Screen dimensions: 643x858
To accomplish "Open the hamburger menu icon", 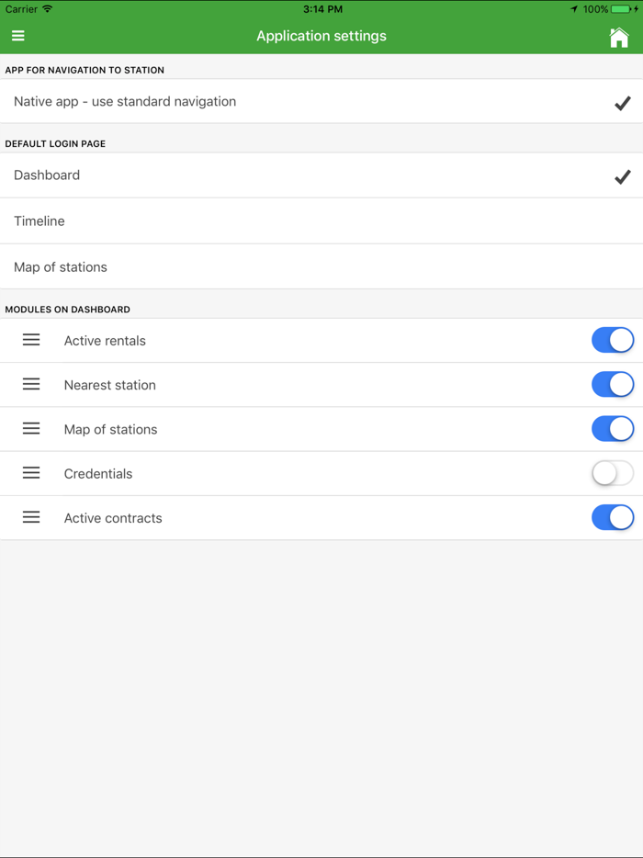I will 18,37.
